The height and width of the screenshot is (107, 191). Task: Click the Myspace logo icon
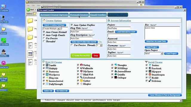pyautogui.click(x=150, y=71)
